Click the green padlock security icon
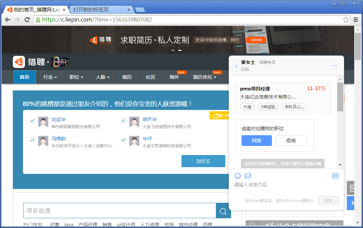The height and width of the screenshot is (228, 363). pyautogui.click(x=38, y=20)
